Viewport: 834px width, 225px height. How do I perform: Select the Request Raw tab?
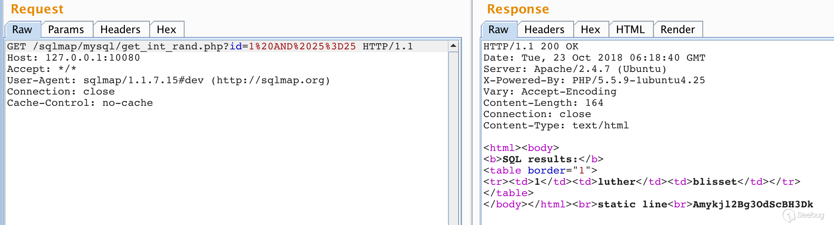tap(23, 29)
